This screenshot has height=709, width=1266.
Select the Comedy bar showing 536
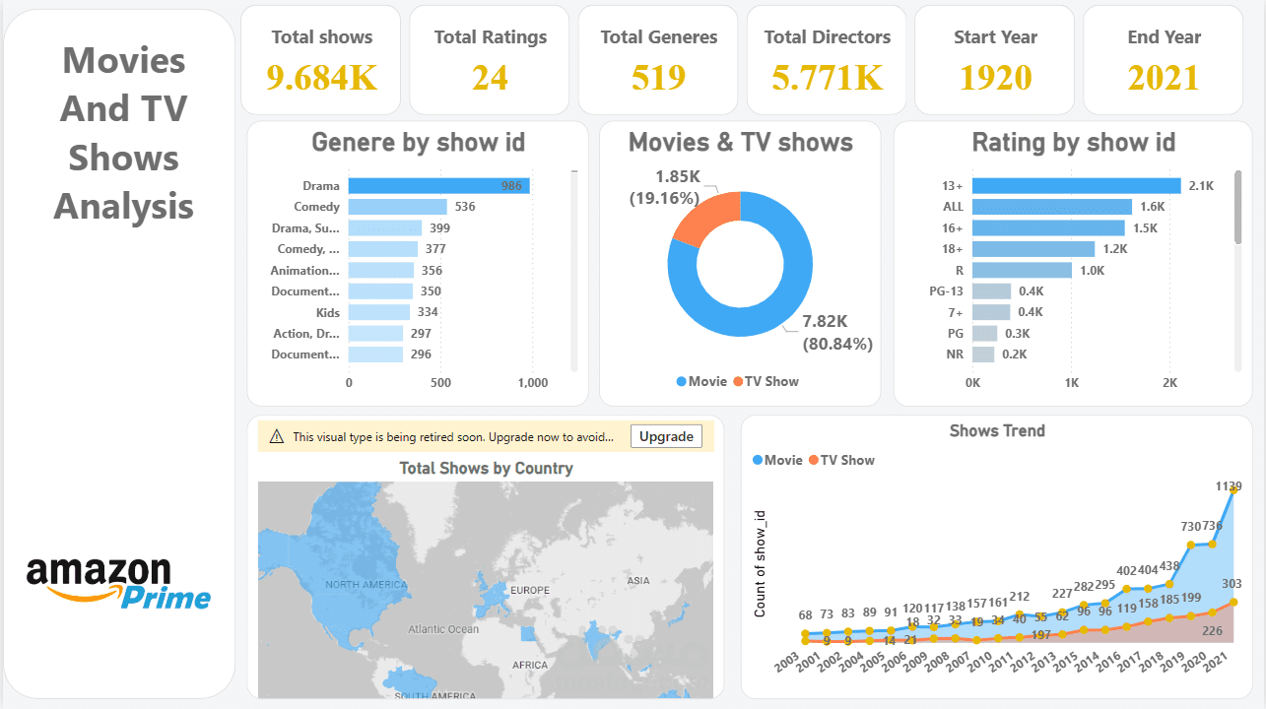click(398, 207)
